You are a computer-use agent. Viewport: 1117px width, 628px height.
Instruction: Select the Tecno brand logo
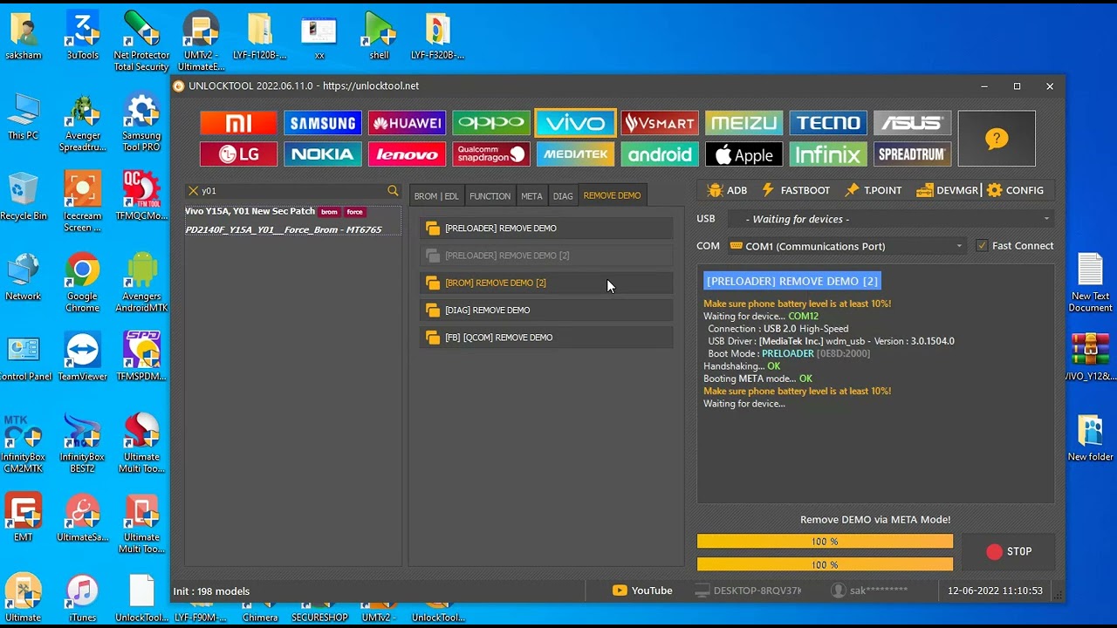(828, 123)
